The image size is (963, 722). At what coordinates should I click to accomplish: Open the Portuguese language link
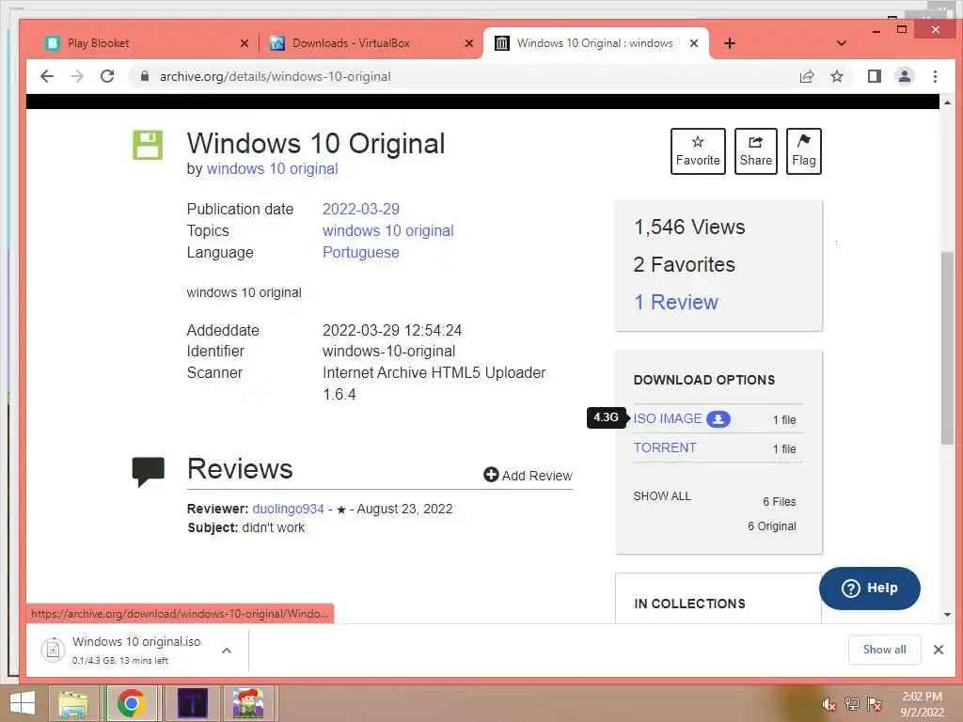361,252
